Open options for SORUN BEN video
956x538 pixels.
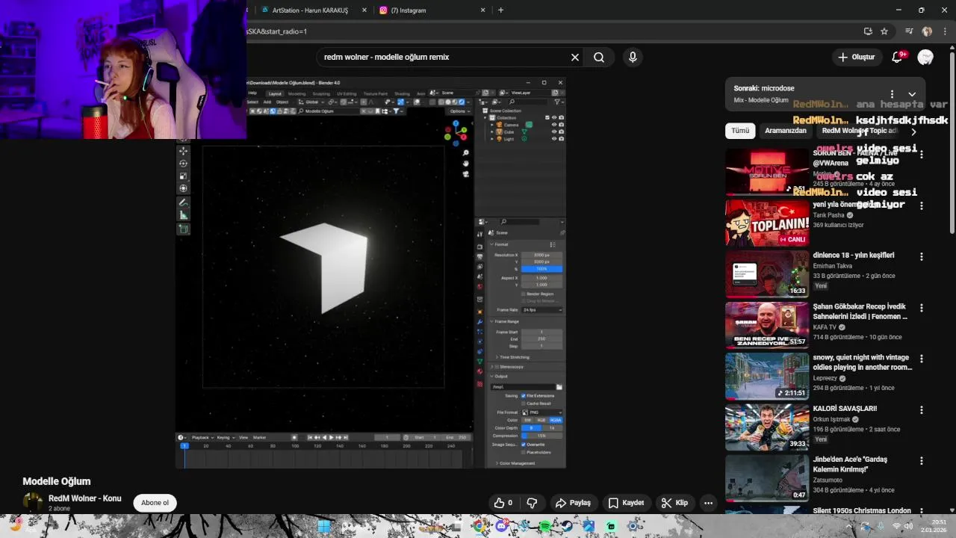921,154
